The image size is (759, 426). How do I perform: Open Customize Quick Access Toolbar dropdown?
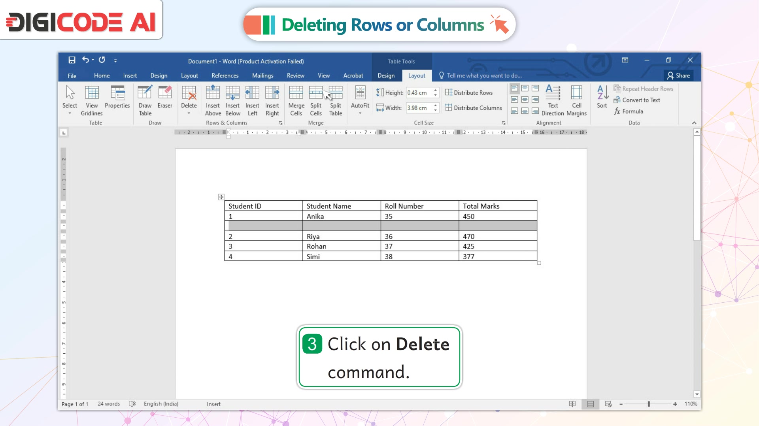[x=115, y=60]
